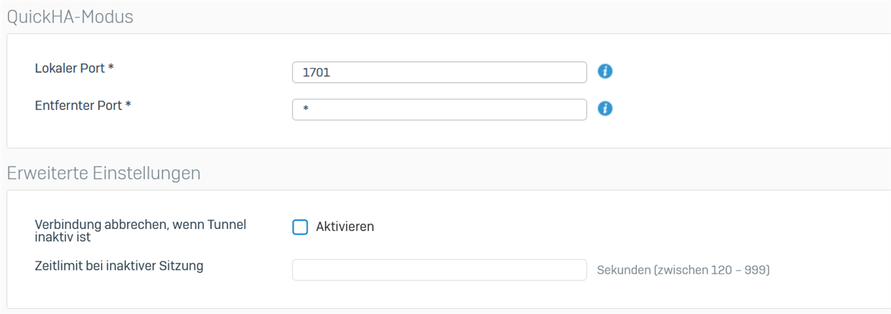The width and height of the screenshot is (891, 314).
Task: Click the Verbindung abbrechen, wenn Tunnel label
Action: point(141,225)
